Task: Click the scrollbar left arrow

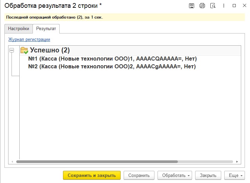Action: [12, 162]
